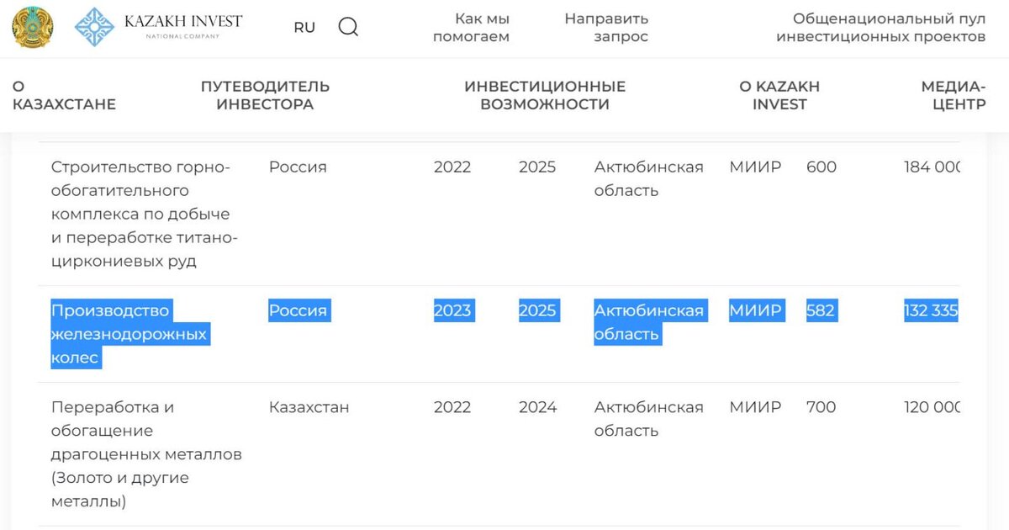
Task: Select the Казахстан country cell
Action: click(x=309, y=407)
